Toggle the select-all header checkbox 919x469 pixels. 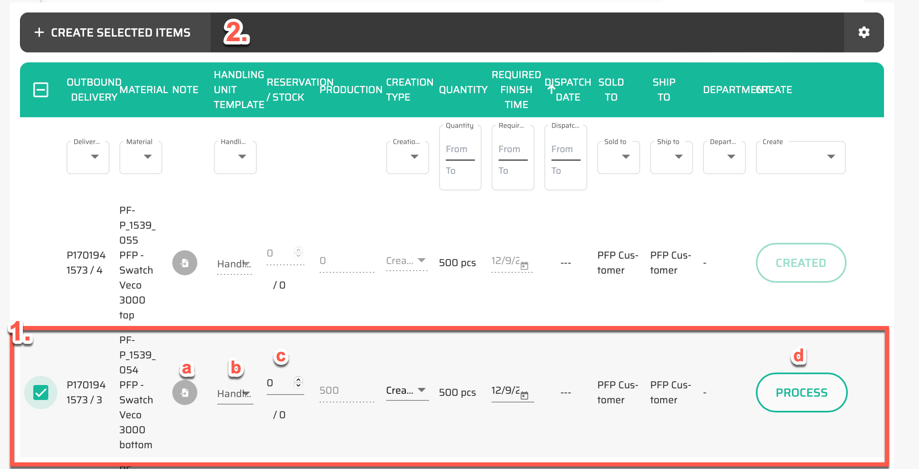41,90
